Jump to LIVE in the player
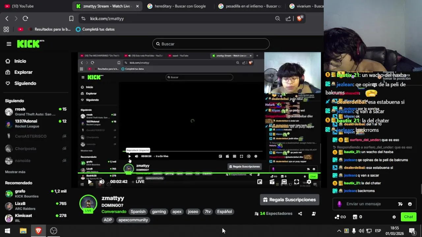 point(138,182)
